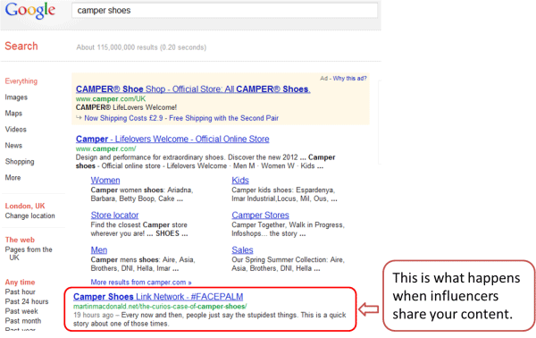Open the Camper Official Online Store result
This screenshot has height=338, width=536.
172,139
